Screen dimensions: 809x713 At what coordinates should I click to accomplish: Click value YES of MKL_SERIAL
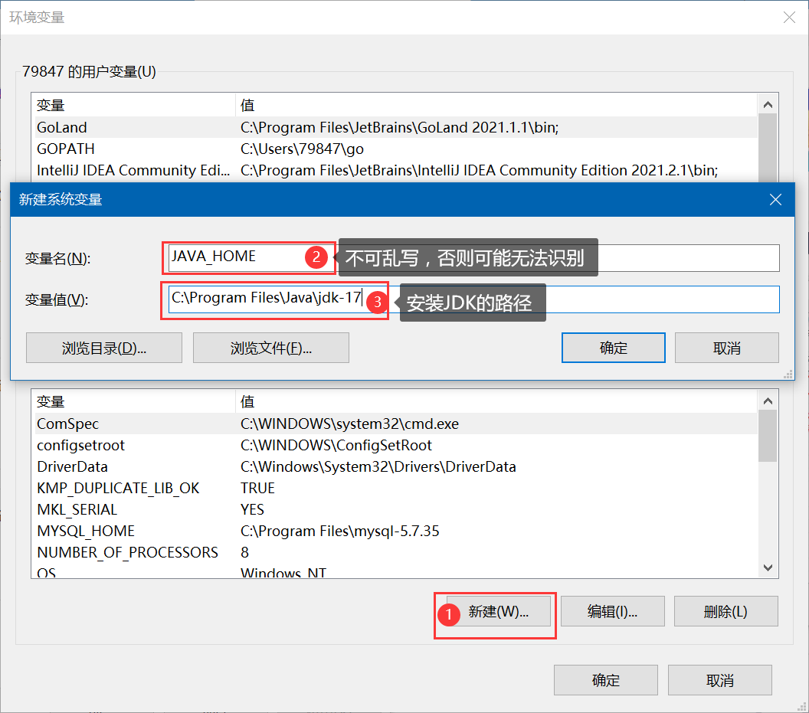[x=252, y=510]
